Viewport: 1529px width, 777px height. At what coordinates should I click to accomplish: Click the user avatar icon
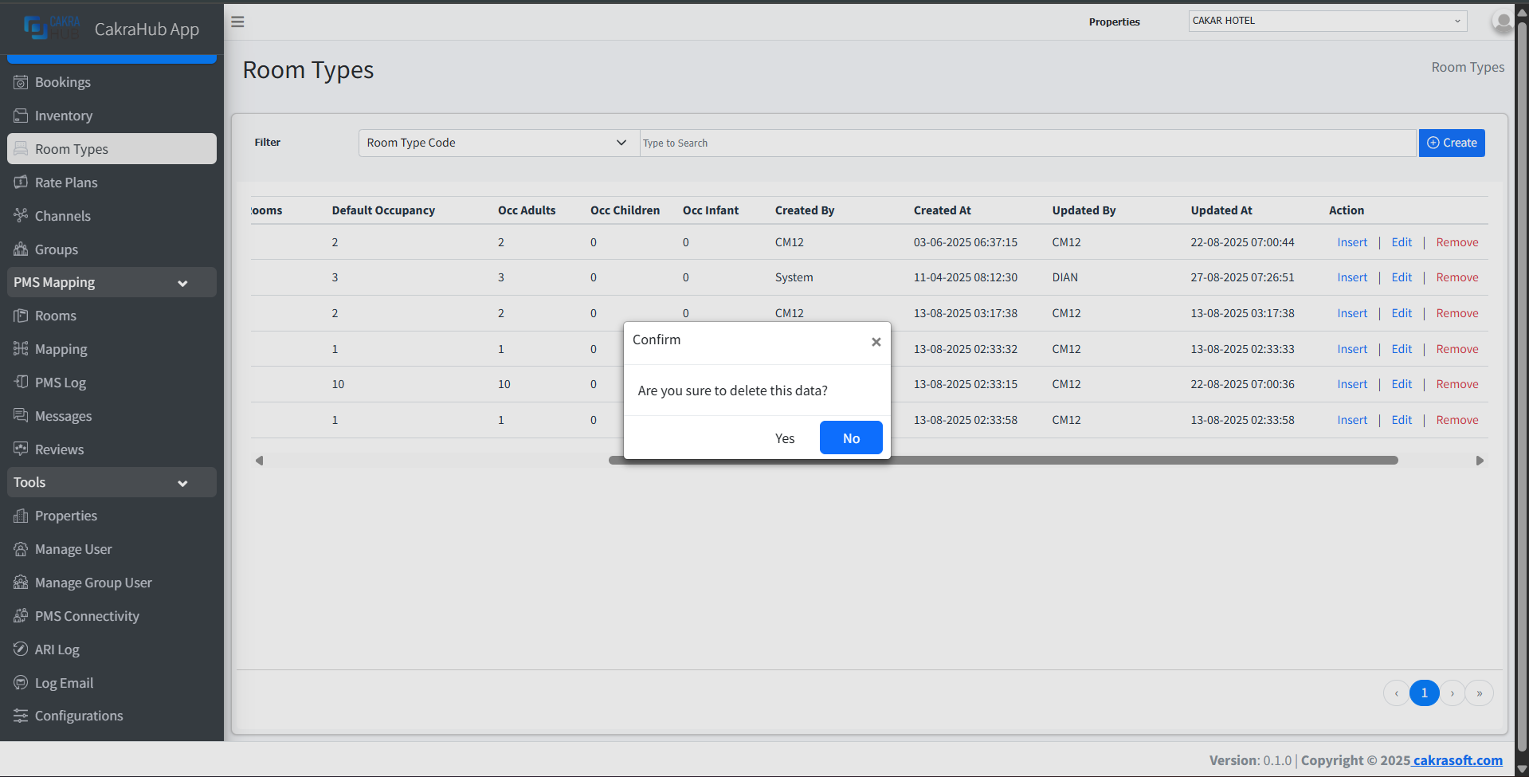tap(1502, 22)
